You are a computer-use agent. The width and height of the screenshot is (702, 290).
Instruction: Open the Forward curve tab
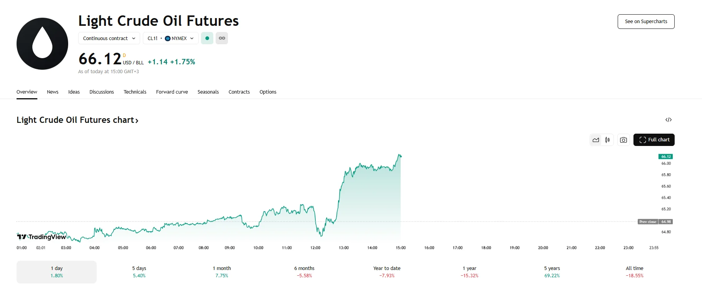(172, 92)
